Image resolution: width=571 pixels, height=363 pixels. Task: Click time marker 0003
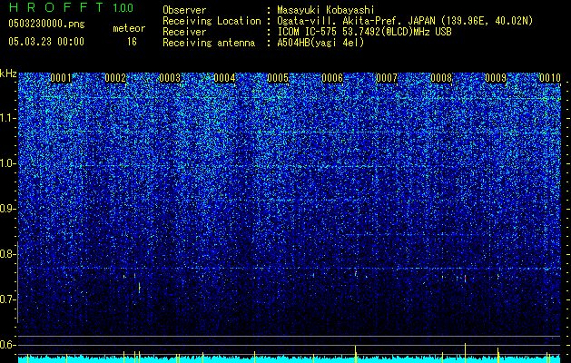point(170,78)
